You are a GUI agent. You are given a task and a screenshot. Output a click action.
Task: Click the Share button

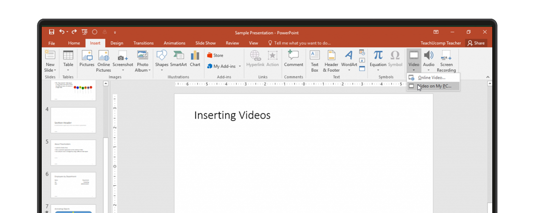click(476, 43)
